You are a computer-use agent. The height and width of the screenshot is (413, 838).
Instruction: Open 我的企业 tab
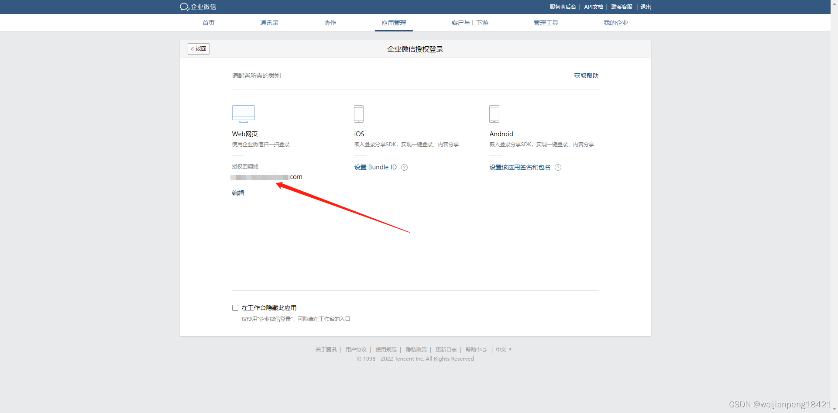coord(616,23)
